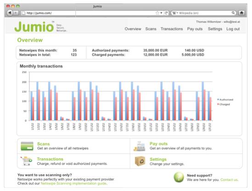
Task: Open the green Settings heading link
Action: [x=158, y=159]
